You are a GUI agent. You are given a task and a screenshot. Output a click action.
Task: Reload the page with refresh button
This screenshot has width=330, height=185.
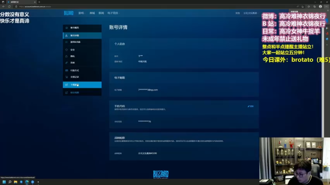(9, 7)
